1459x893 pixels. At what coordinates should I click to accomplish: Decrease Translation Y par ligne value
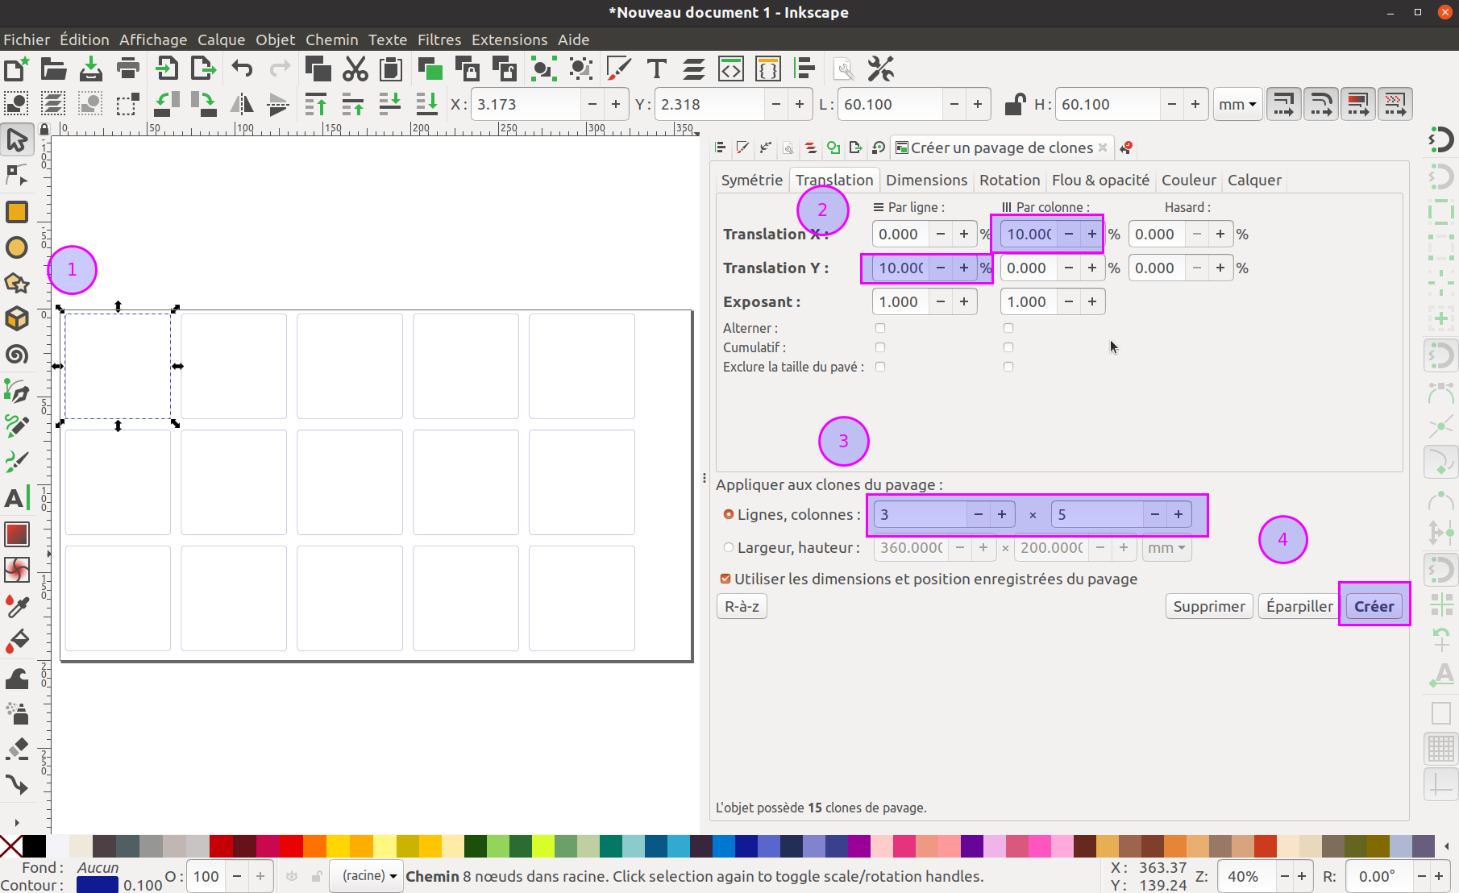pos(940,268)
